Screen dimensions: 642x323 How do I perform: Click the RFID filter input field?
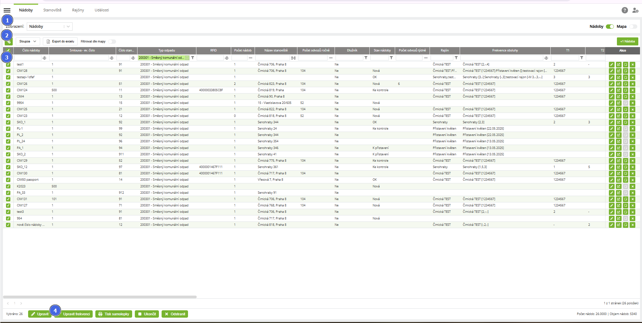210,58
